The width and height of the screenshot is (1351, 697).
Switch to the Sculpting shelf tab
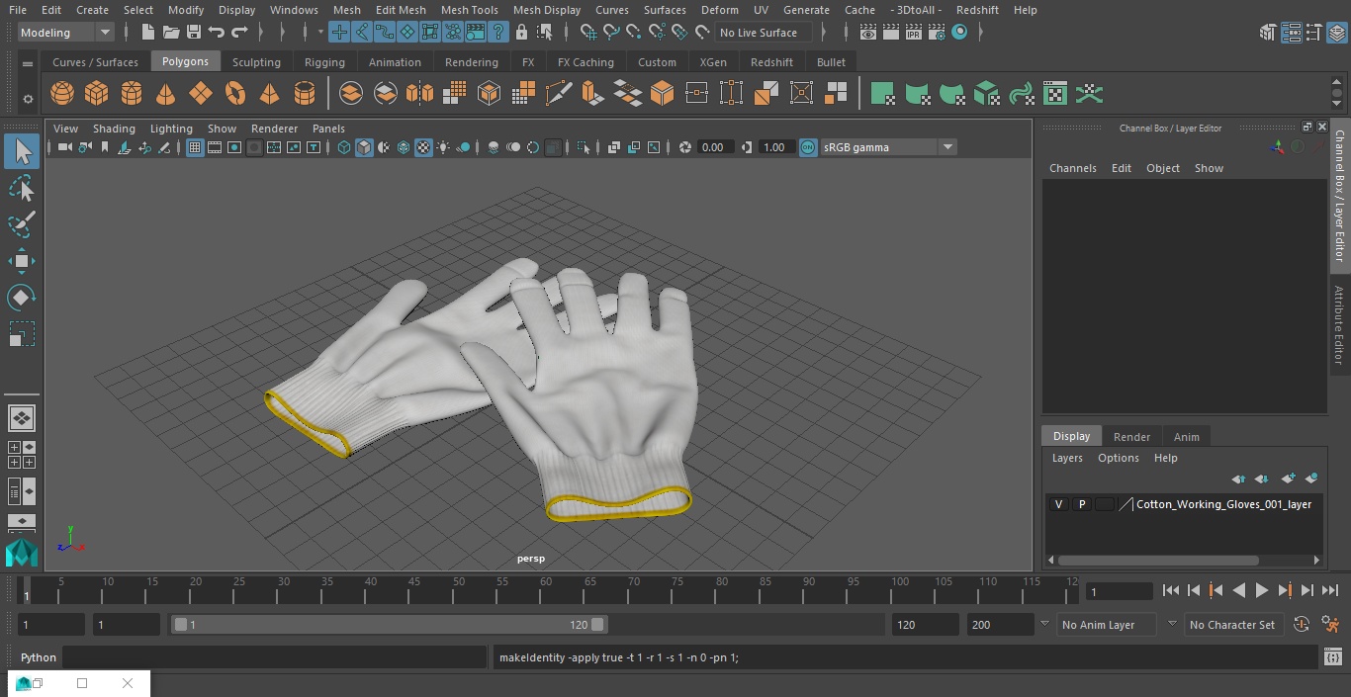[x=256, y=61]
